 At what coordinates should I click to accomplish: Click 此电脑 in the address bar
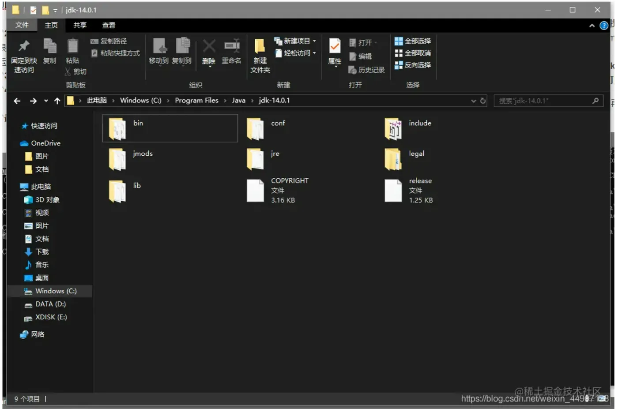click(x=97, y=100)
